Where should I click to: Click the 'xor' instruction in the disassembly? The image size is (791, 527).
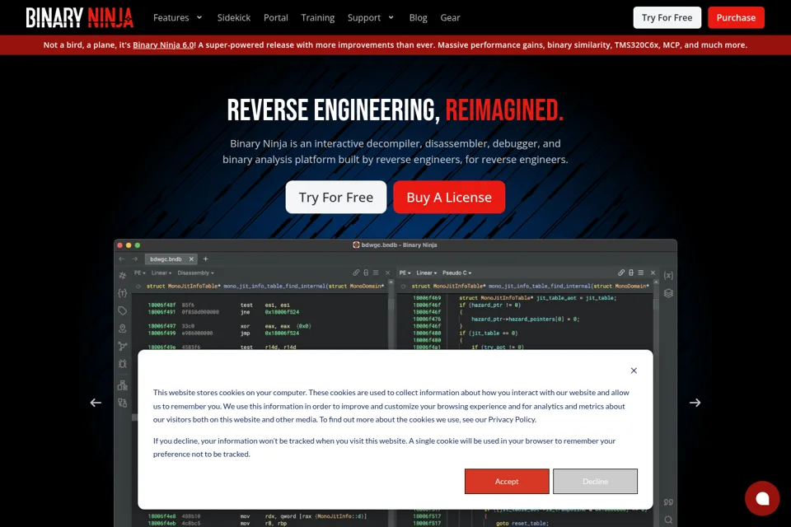(x=246, y=326)
